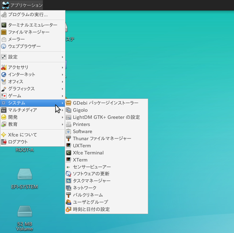Launch Xfce Terminal
This screenshot has height=233, width=234.
[x=106, y=153]
